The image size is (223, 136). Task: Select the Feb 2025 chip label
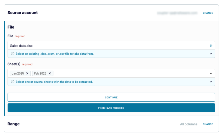40,74
